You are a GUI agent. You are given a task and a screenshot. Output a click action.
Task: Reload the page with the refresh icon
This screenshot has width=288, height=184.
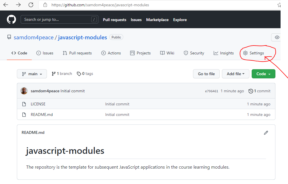(31, 5)
